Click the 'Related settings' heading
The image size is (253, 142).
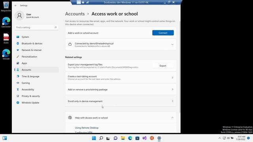pyautogui.click(x=74, y=57)
